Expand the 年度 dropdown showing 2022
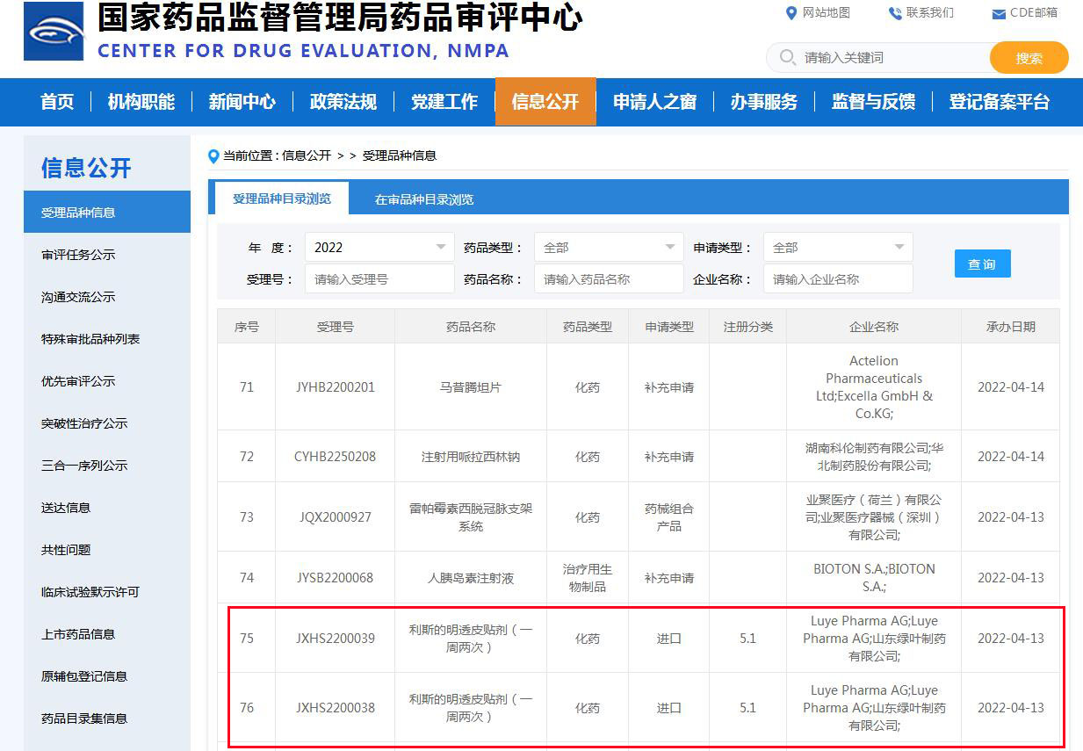The width and height of the screenshot is (1083, 751). [x=378, y=247]
